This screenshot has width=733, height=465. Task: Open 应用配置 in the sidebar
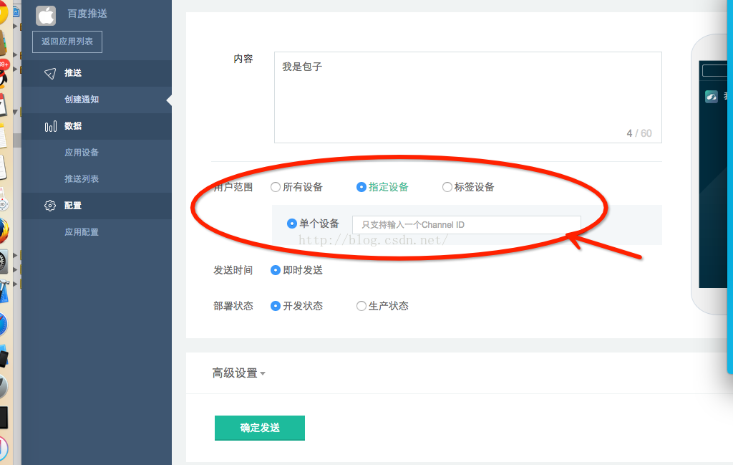tap(82, 231)
